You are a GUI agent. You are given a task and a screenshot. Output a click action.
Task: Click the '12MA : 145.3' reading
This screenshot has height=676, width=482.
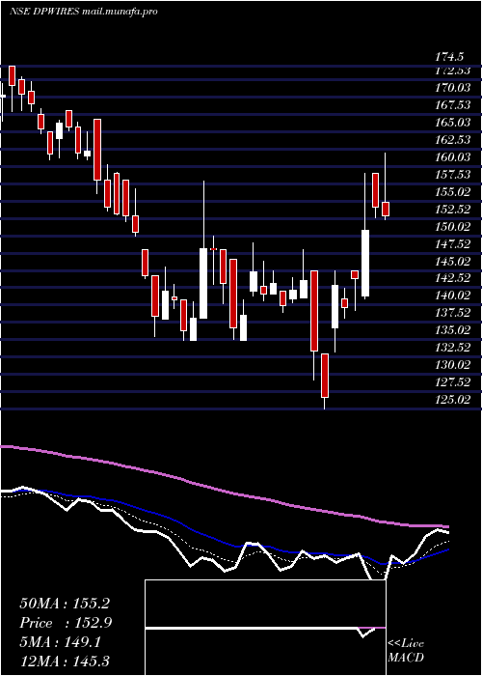coord(64,661)
